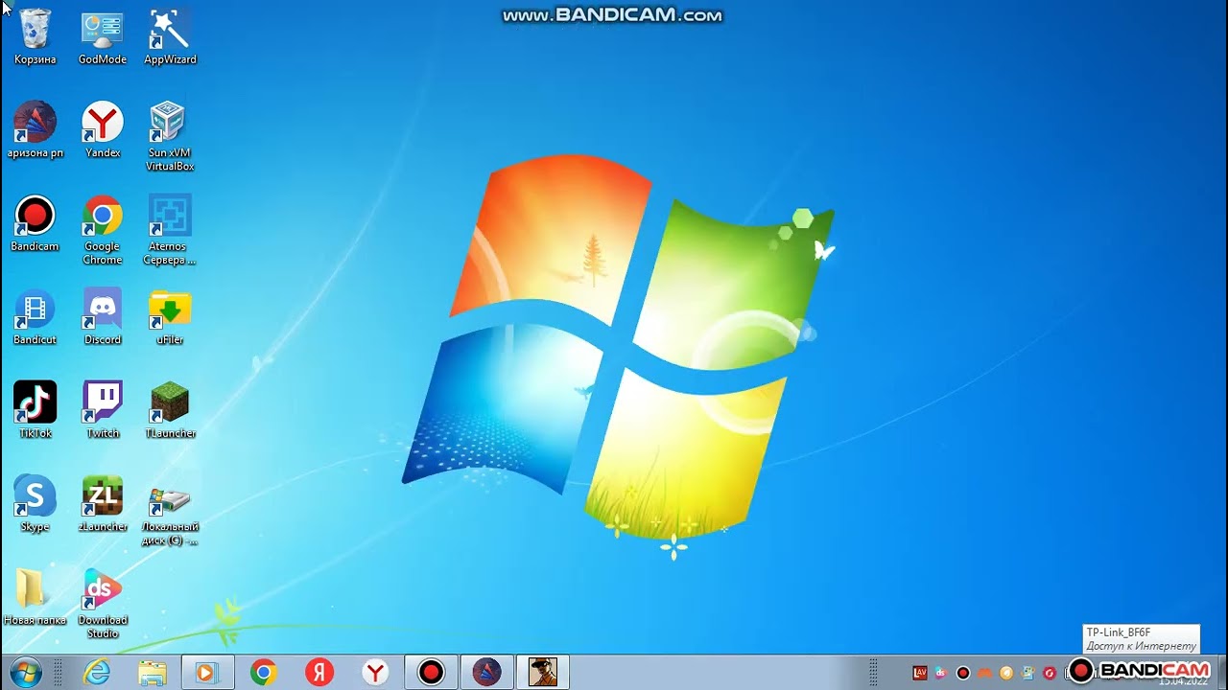Select the аризона рп shortcut
Screen dimensions: 1228x690
35,130
